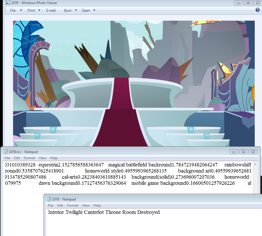Click the text 'rainbowshift' in 1078.tsv Notepad
262x236 pixels.
(238, 165)
